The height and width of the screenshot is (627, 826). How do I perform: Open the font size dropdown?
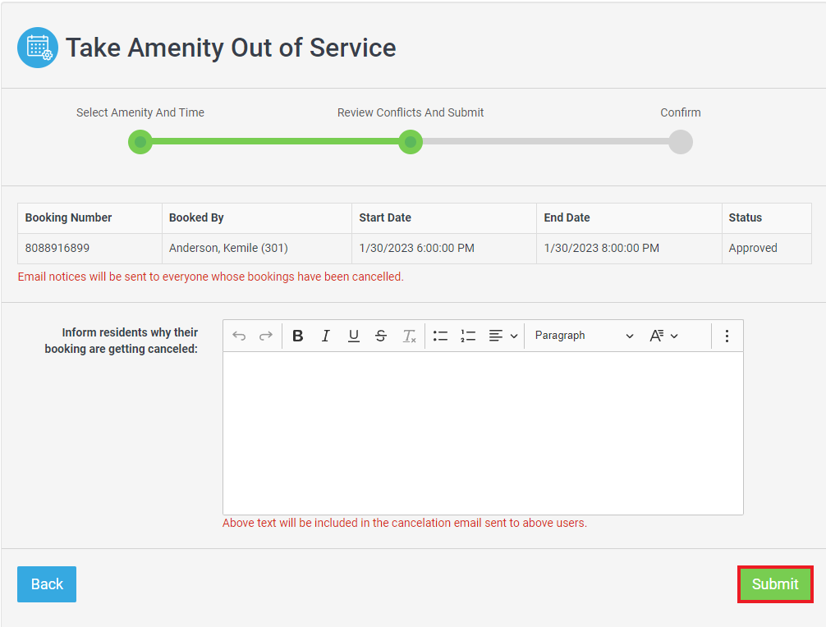pos(663,336)
